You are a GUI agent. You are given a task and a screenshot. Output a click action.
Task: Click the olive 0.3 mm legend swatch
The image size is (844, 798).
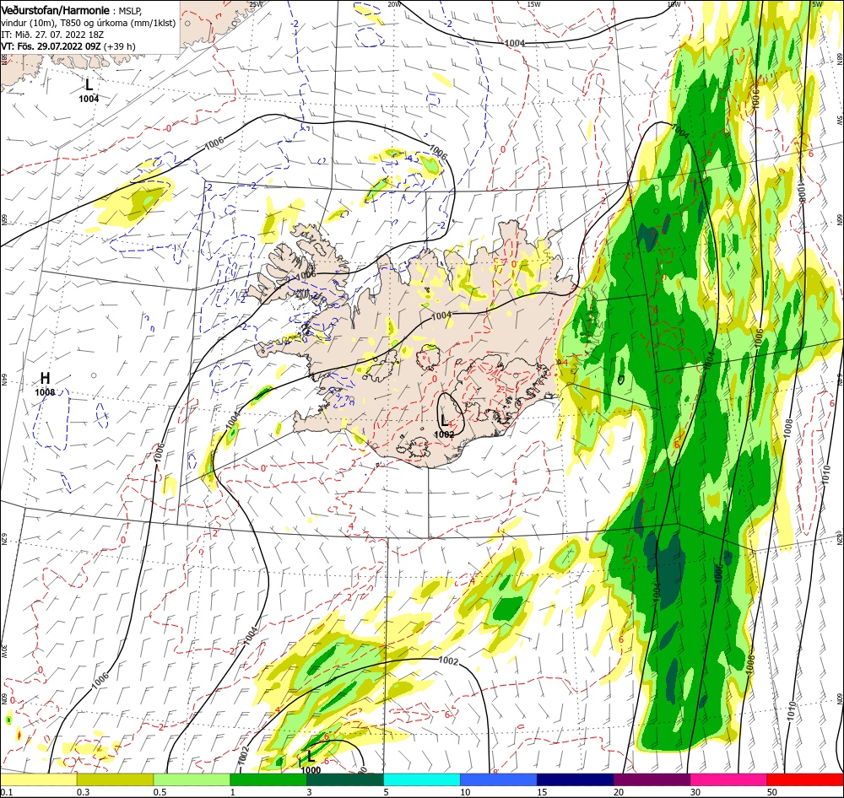click(x=115, y=780)
